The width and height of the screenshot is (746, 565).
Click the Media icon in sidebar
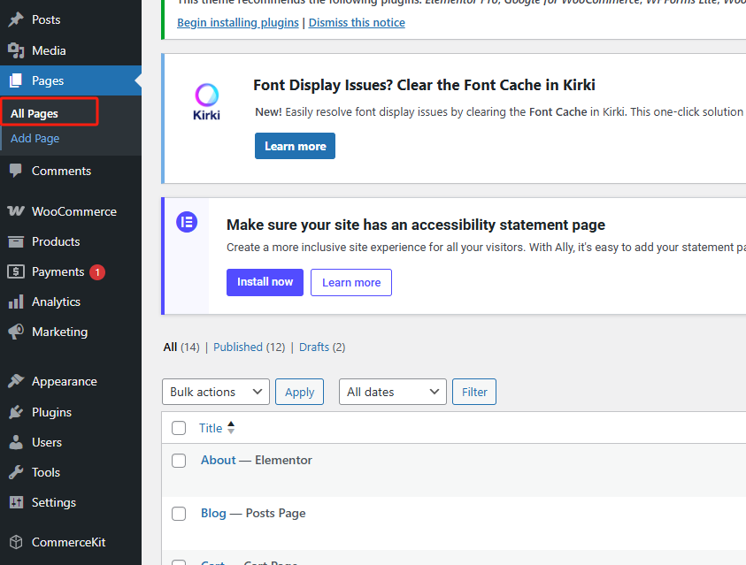click(16, 50)
